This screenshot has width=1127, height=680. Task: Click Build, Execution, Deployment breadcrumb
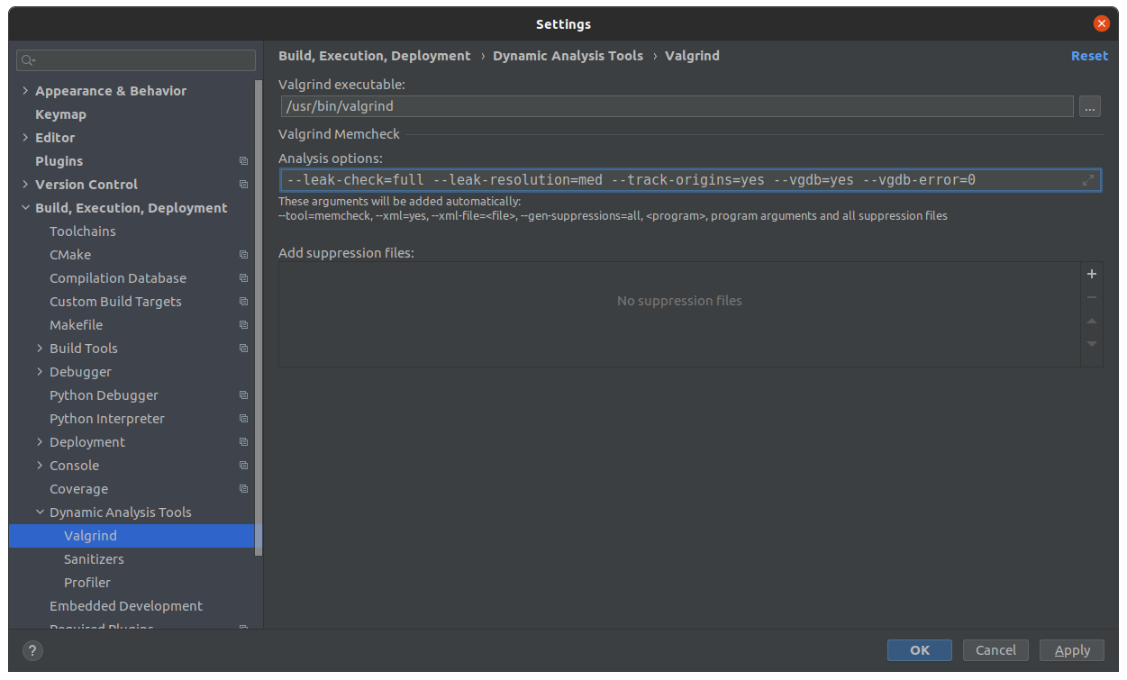point(374,56)
